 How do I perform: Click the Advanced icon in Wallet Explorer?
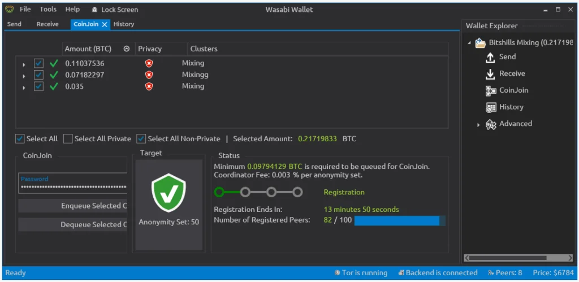point(491,124)
